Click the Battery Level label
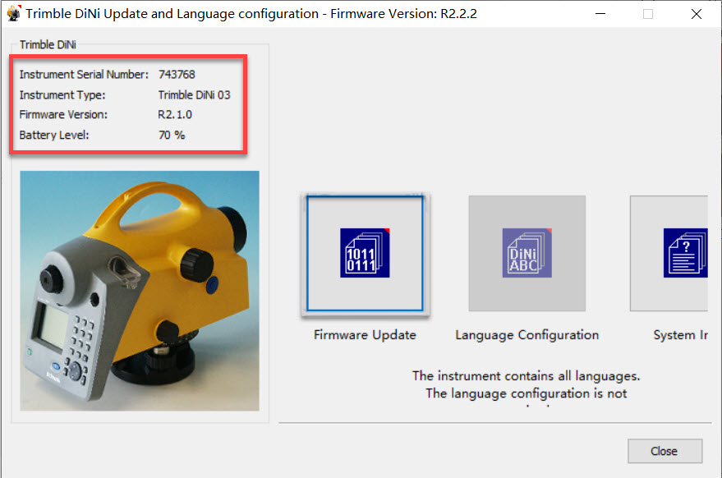 [x=54, y=135]
